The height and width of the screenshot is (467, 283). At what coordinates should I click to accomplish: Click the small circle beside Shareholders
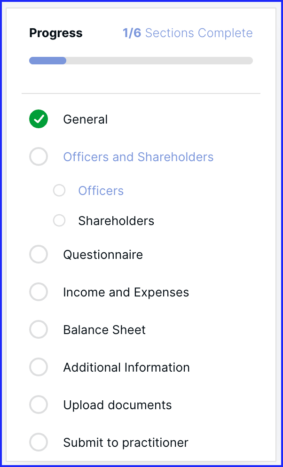(59, 220)
